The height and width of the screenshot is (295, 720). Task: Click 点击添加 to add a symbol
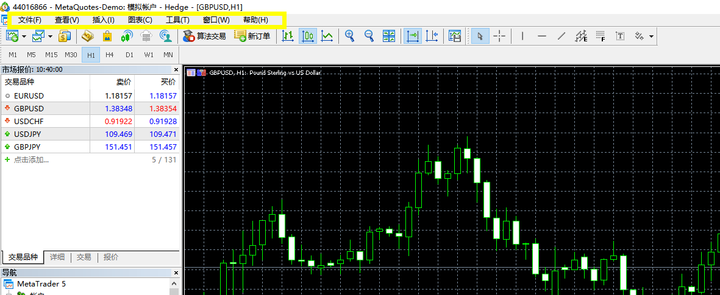tap(31, 159)
